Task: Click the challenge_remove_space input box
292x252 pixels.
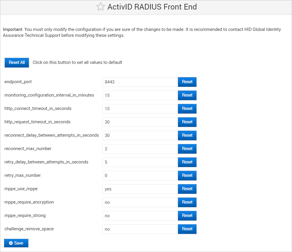Action: coord(139,229)
